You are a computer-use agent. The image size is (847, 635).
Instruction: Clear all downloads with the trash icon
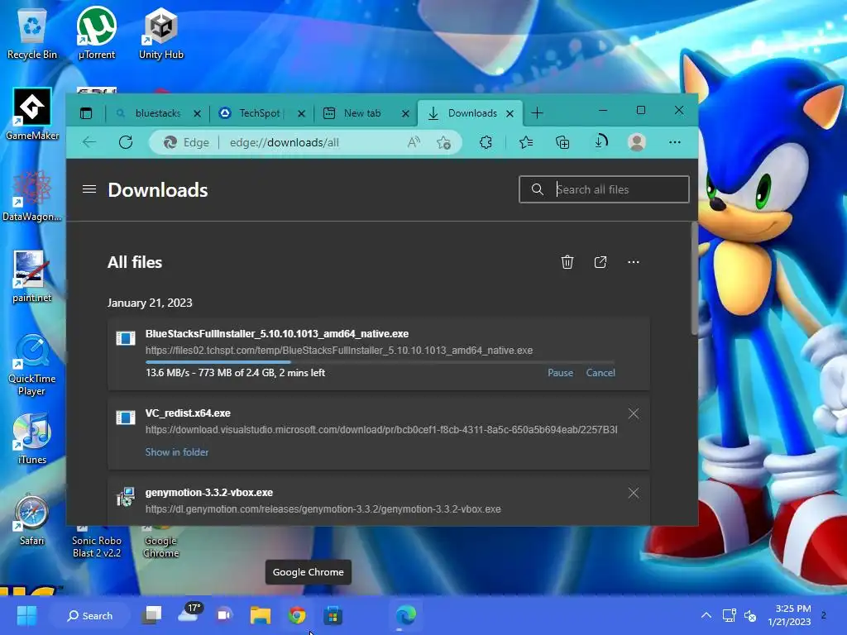click(567, 262)
